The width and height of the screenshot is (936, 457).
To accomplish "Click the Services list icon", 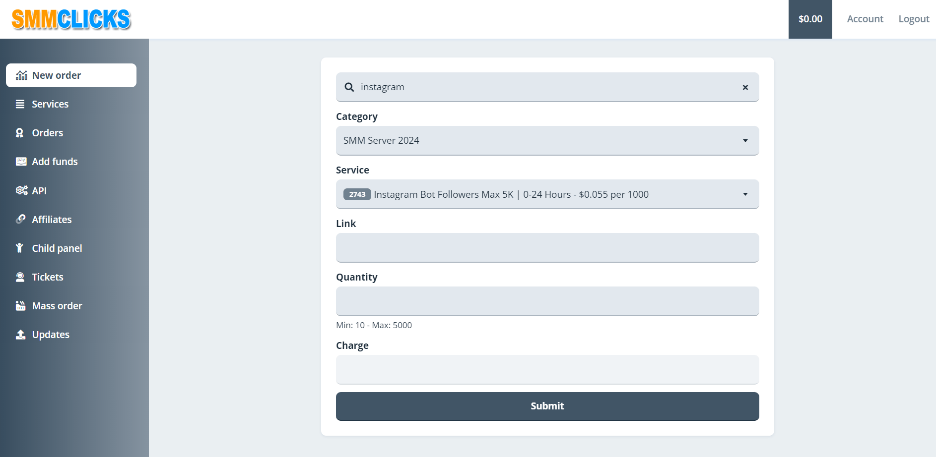I will tap(20, 104).
